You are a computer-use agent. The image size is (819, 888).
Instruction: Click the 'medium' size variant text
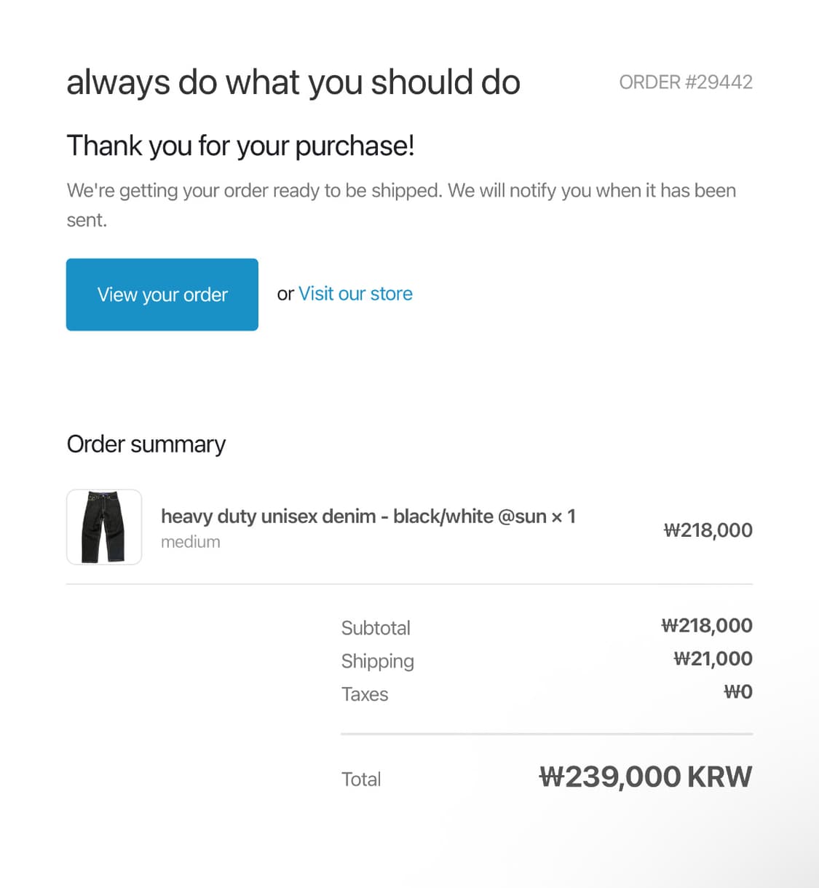tap(190, 542)
